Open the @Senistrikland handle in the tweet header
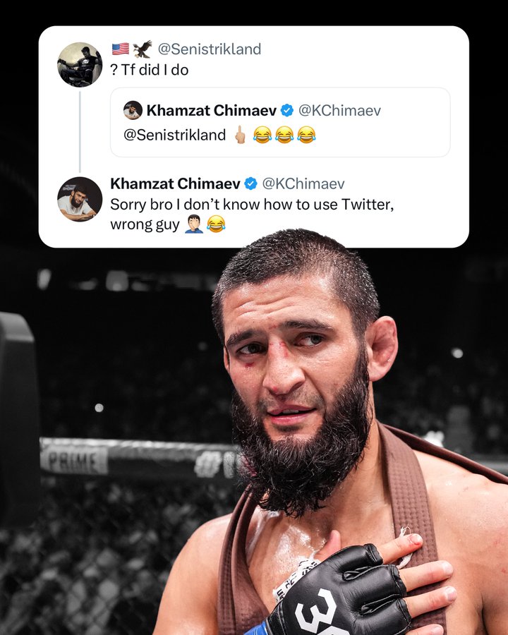Image resolution: width=508 pixels, height=635 pixels. click(209, 49)
